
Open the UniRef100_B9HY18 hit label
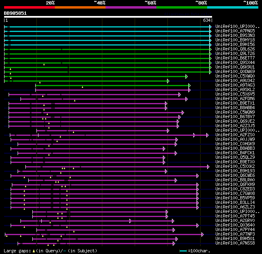point(235,40)
